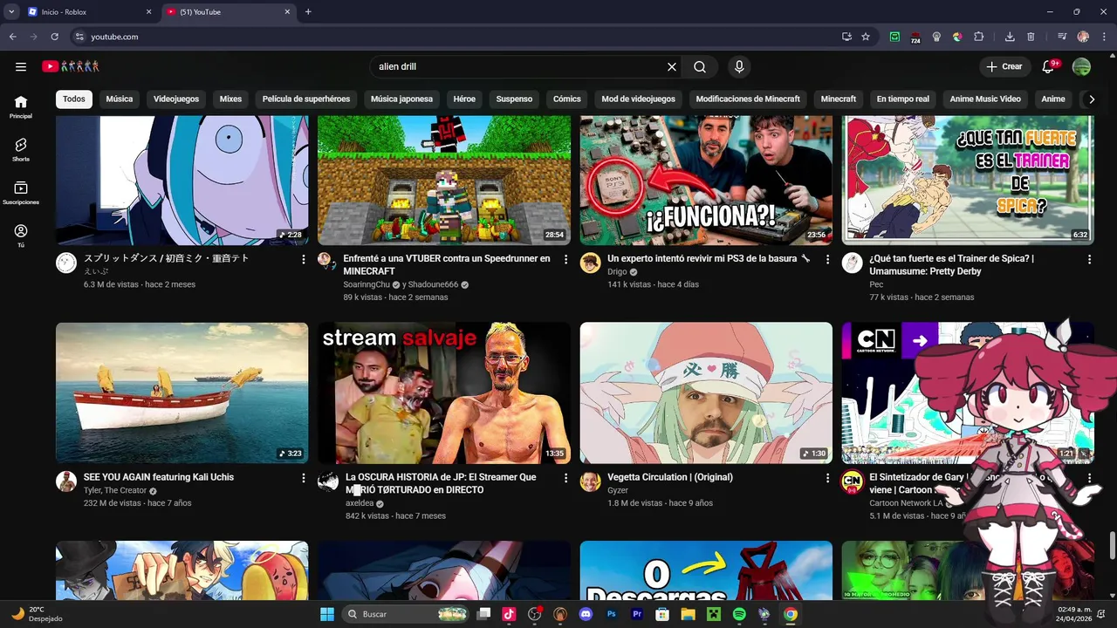Click the Windows taskbar Buscar box
This screenshot has width=1117, height=628.
click(x=406, y=614)
